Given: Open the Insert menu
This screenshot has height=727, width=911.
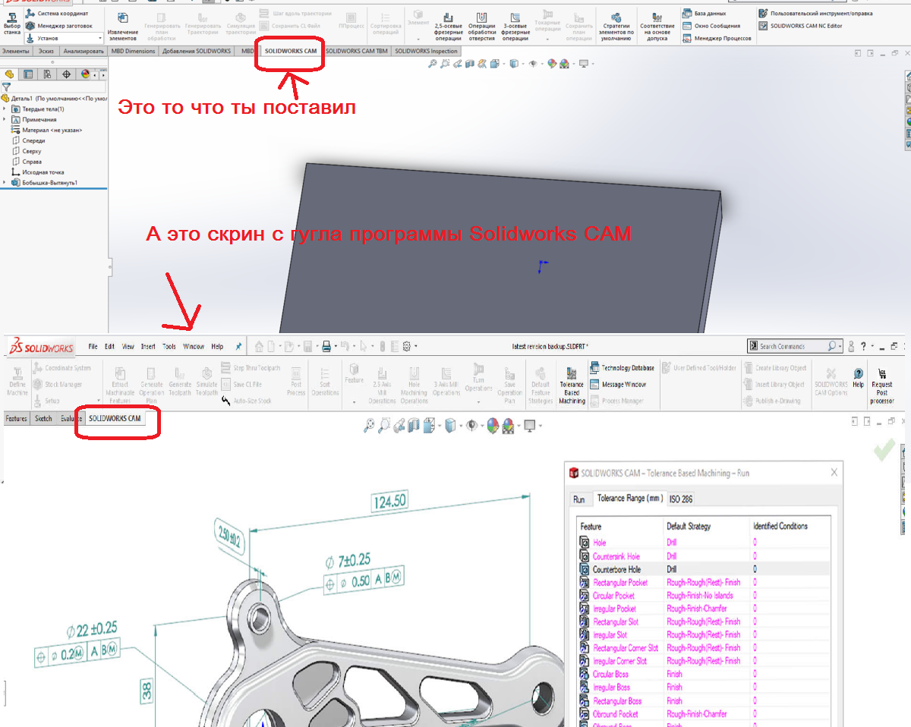Looking at the screenshot, I should [x=148, y=347].
